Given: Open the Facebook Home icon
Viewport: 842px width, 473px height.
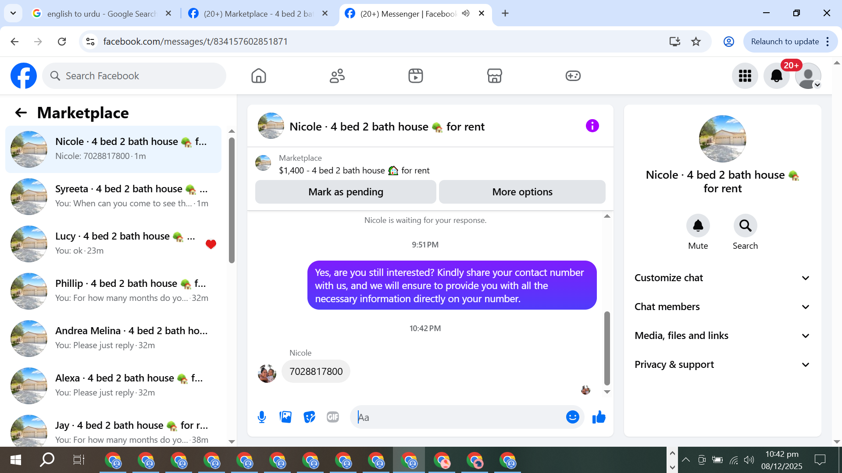Looking at the screenshot, I should (x=259, y=76).
